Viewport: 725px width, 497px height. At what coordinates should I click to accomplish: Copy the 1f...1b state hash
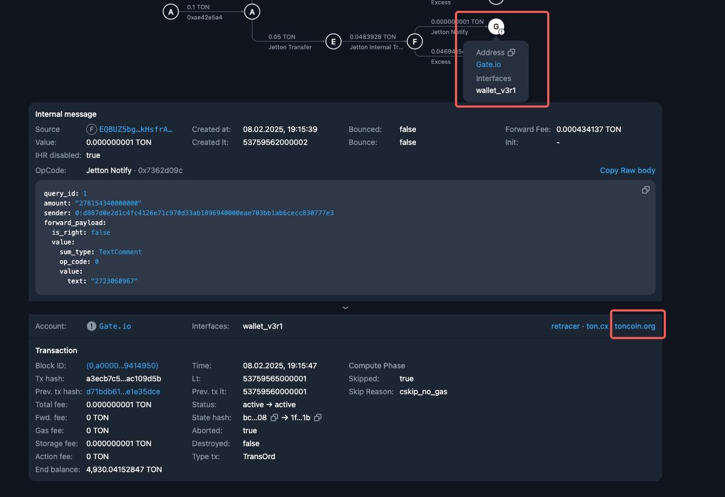[x=318, y=418]
